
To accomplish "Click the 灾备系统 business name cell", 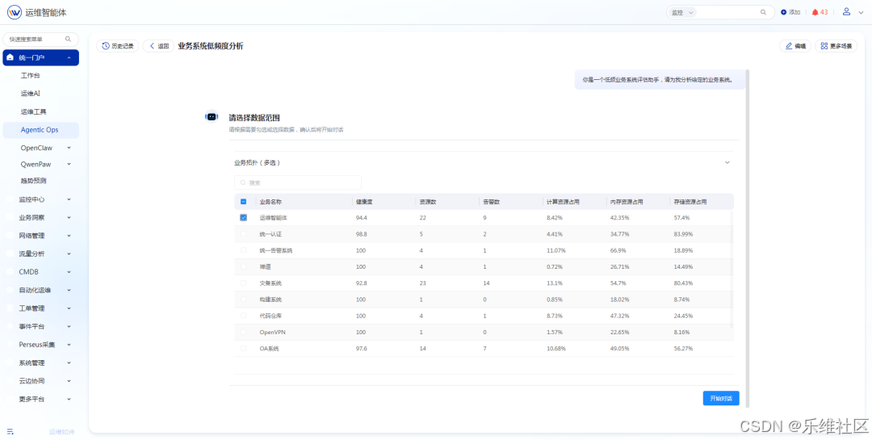I will tap(270, 283).
